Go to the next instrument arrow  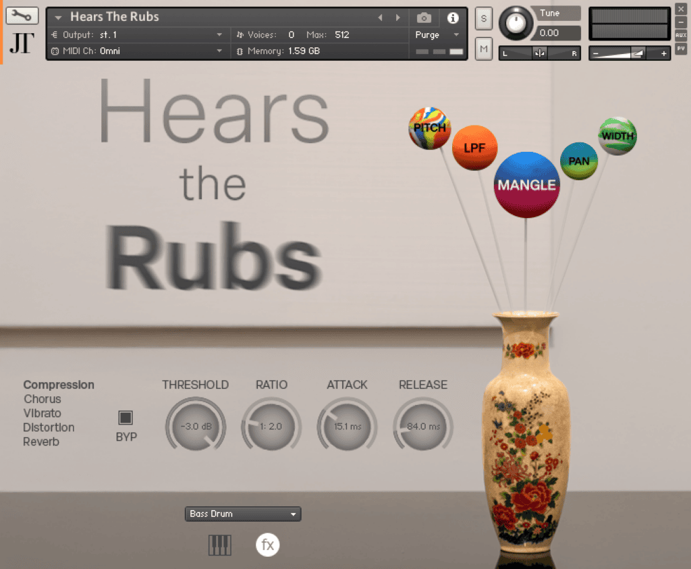pyautogui.click(x=398, y=18)
